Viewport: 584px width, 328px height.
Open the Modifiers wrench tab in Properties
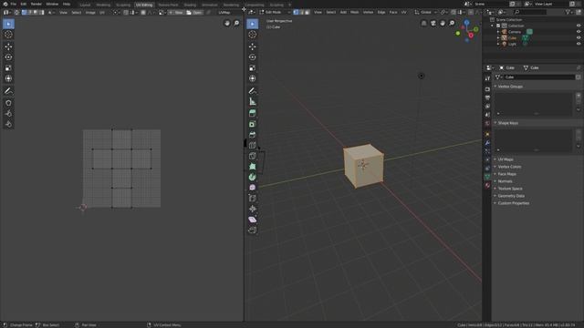(487, 143)
